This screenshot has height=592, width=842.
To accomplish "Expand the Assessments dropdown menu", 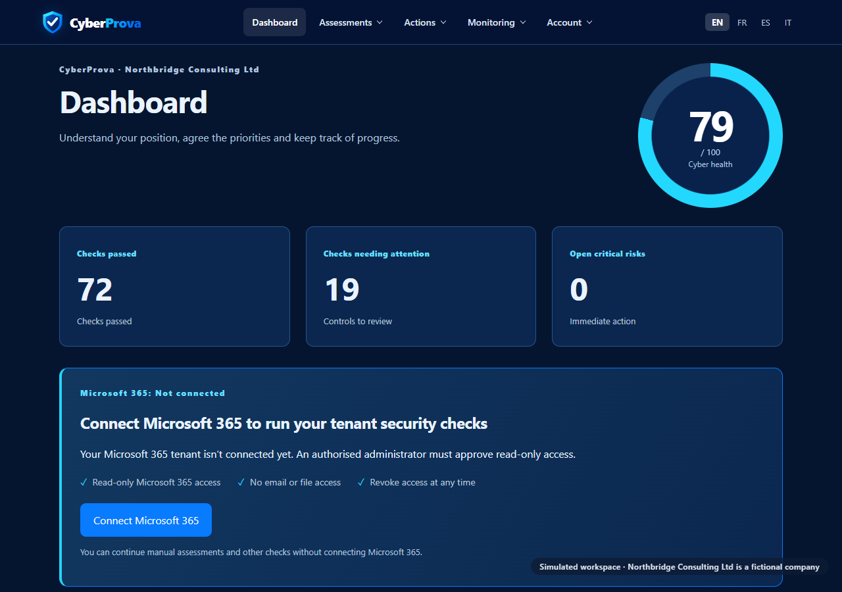I will (x=351, y=22).
